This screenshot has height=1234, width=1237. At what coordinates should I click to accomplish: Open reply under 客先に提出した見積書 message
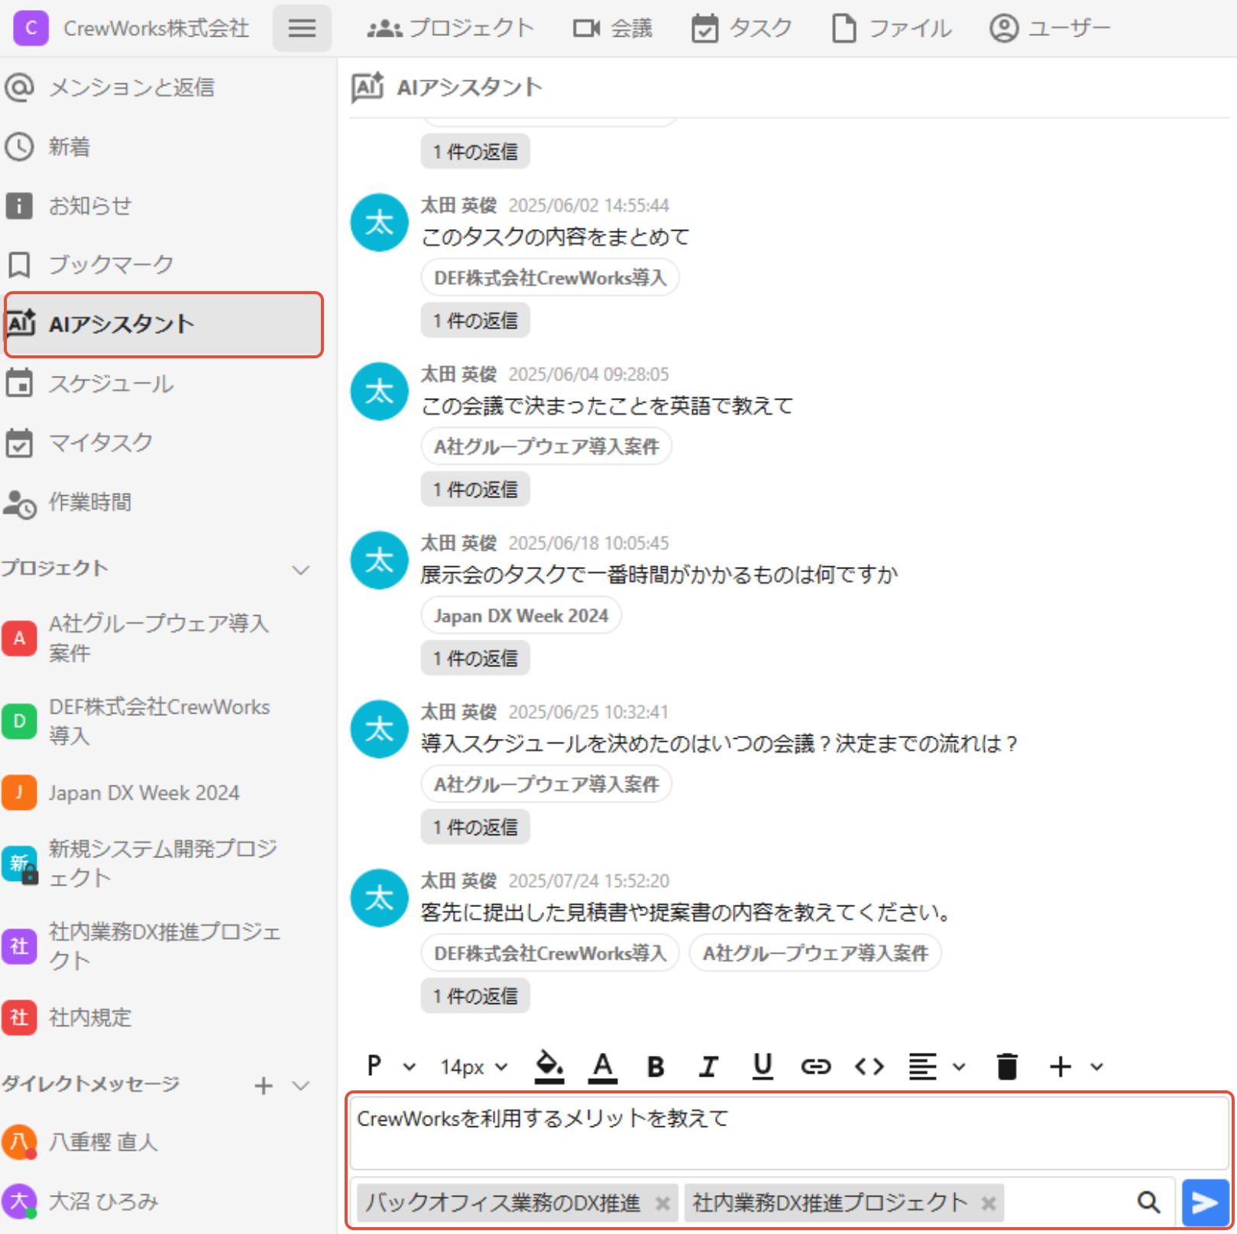tap(475, 996)
